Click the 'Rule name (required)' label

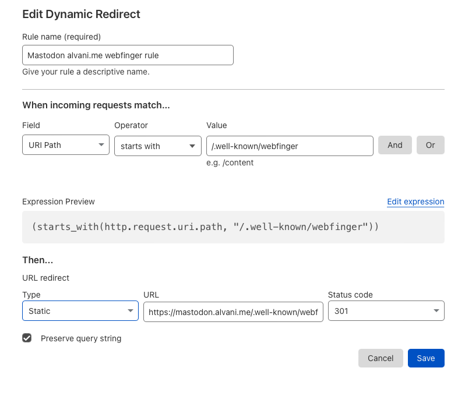tap(62, 37)
